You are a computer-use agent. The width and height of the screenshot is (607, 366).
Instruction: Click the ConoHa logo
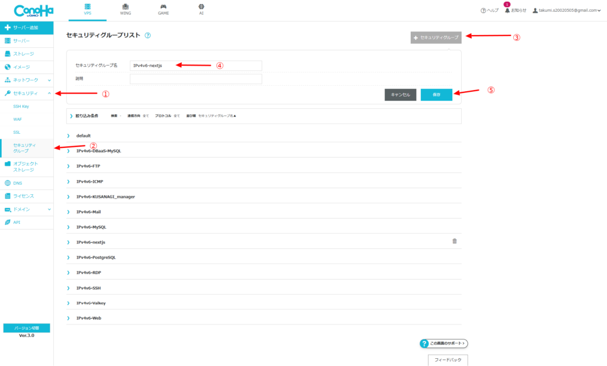(x=35, y=10)
